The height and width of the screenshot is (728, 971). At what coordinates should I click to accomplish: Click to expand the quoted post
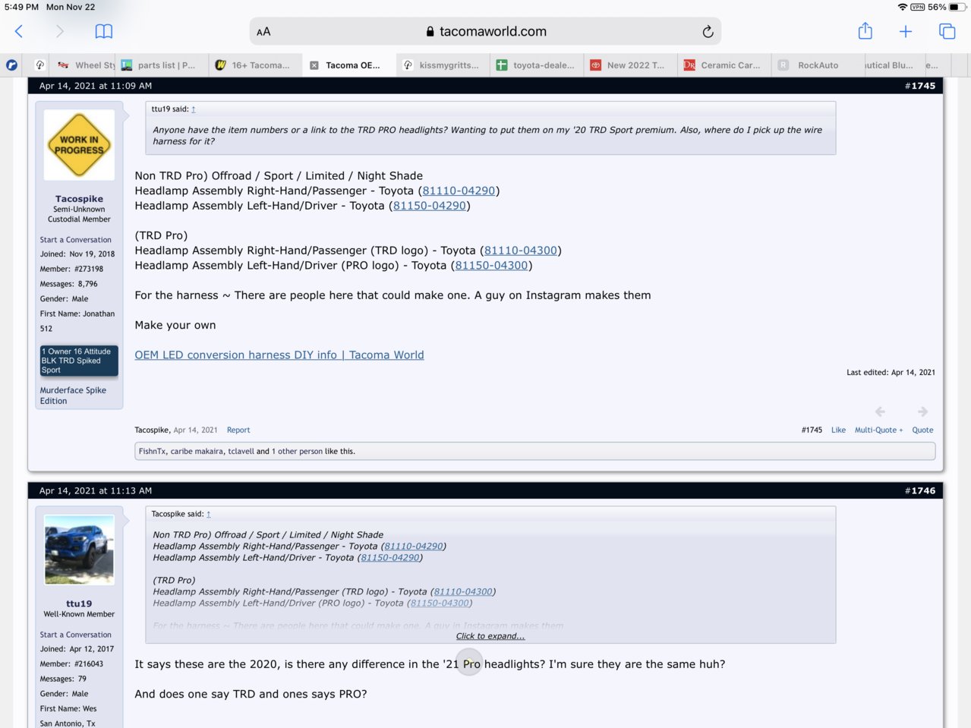pyautogui.click(x=490, y=636)
